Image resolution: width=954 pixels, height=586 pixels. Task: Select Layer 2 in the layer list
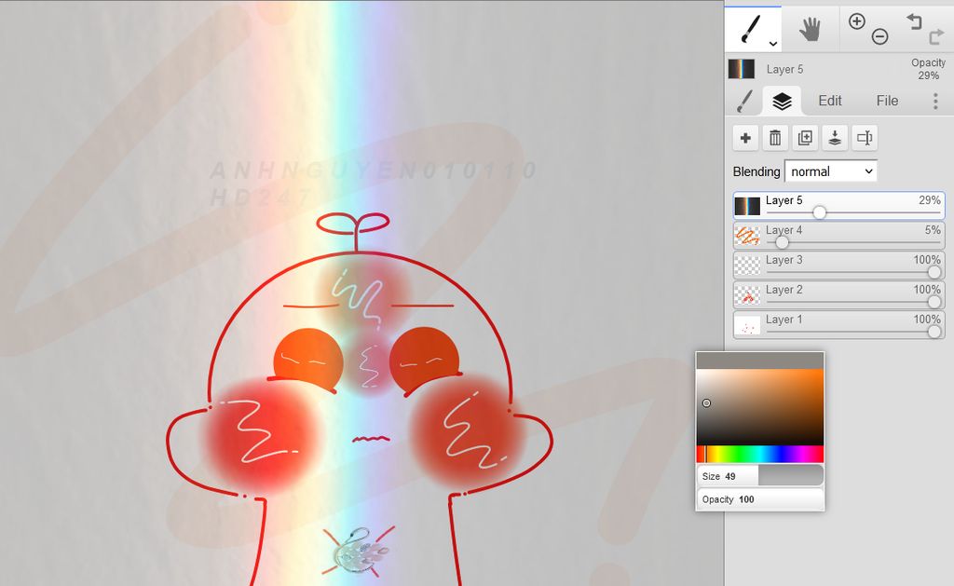click(x=838, y=295)
